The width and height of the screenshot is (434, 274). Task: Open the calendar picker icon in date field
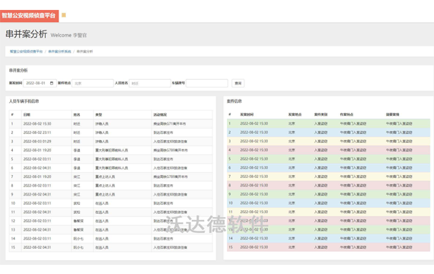(x=52, y=83)
